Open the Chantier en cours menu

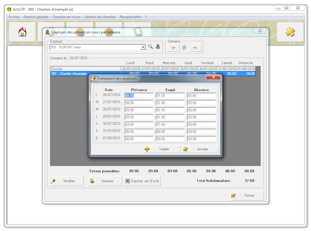66,17
